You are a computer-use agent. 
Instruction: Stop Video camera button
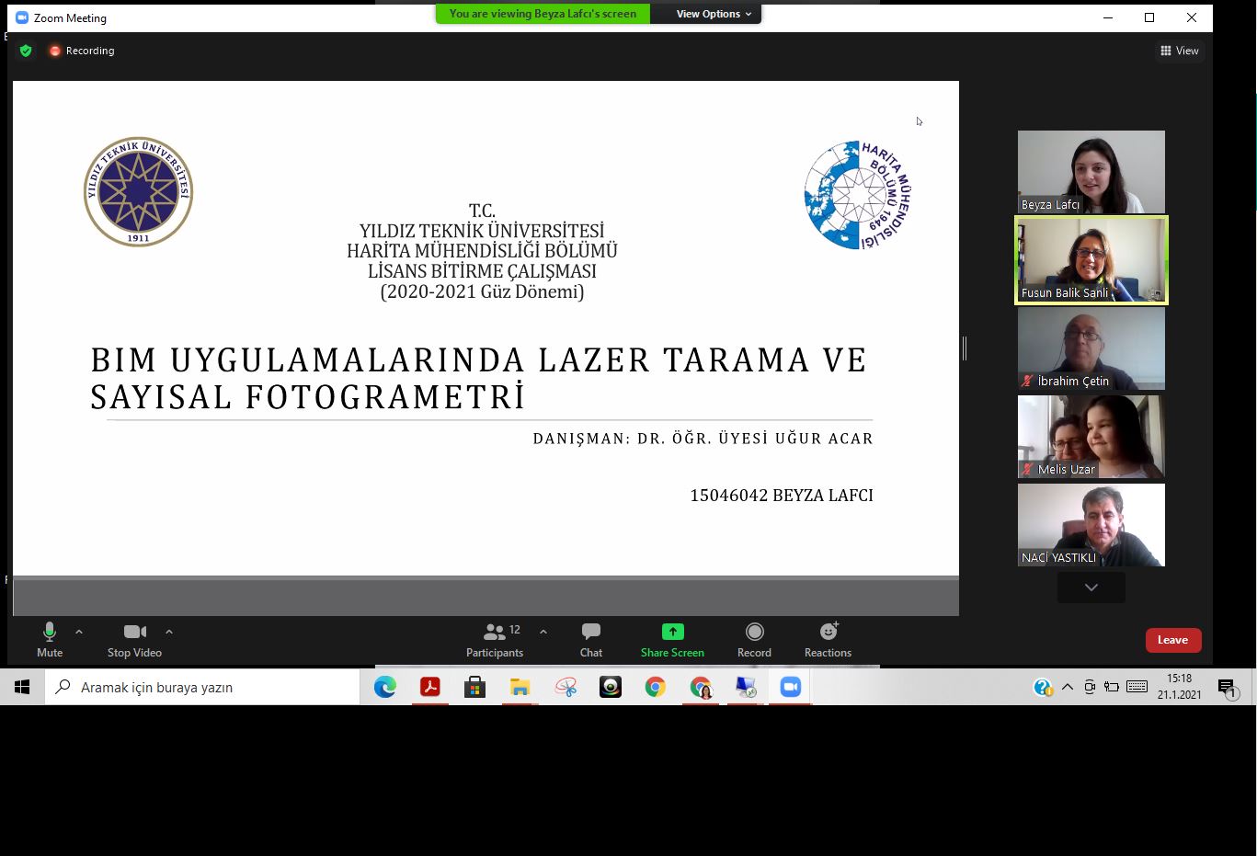click(134, 640)
